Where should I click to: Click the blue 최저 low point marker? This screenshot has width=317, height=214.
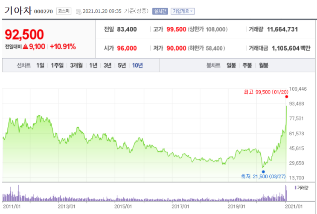263,172
